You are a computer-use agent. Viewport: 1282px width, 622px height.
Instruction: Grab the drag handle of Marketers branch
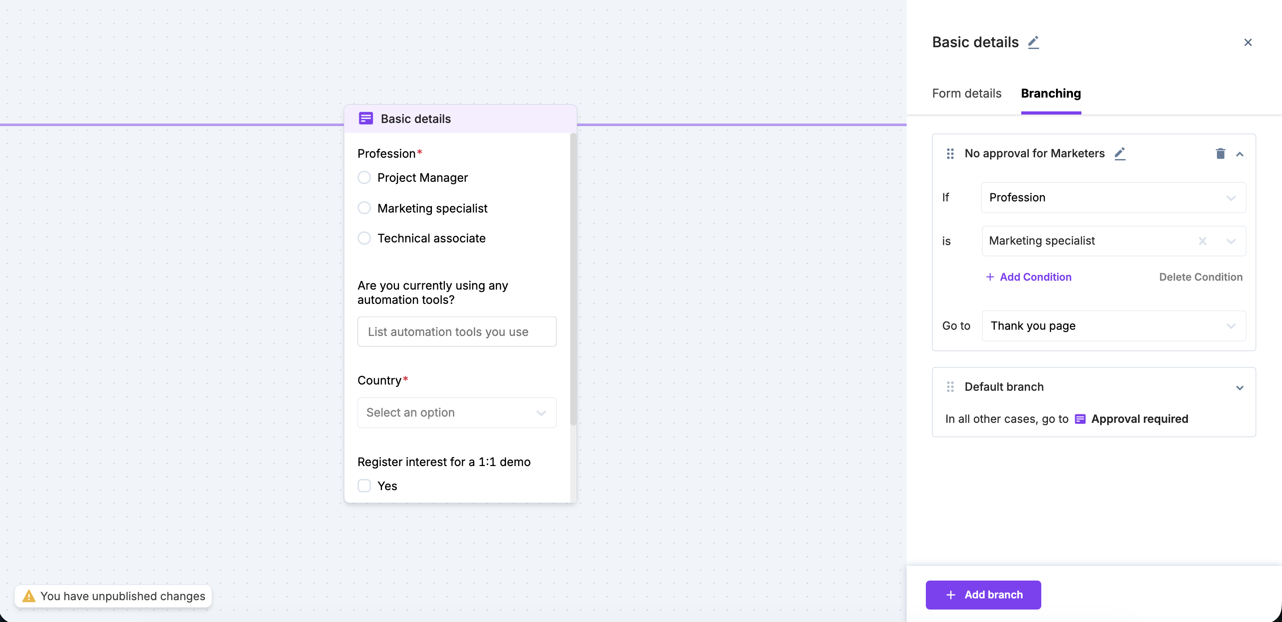coord(950,154)
